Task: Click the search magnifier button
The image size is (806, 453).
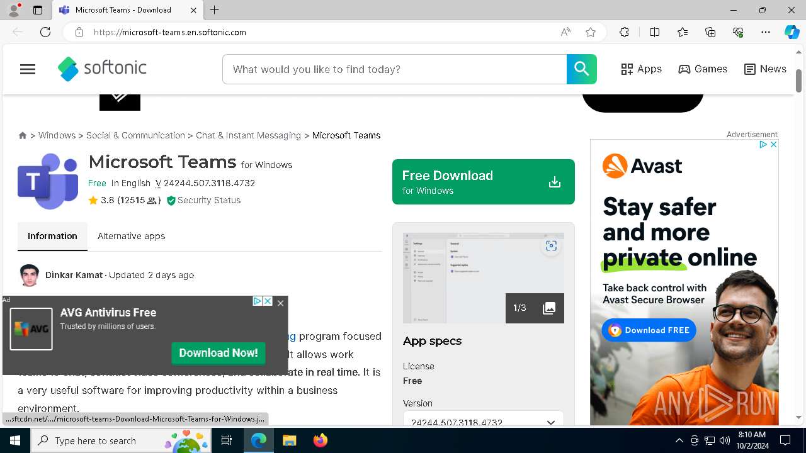Action: [x=581, y=69]
